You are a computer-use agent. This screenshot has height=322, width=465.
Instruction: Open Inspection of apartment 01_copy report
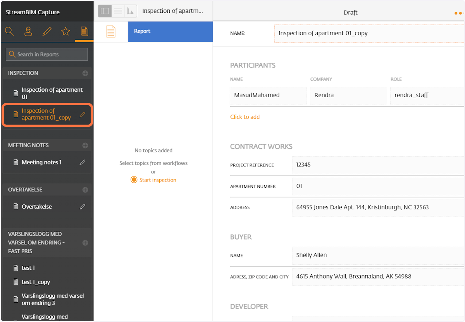pos(46,114)
